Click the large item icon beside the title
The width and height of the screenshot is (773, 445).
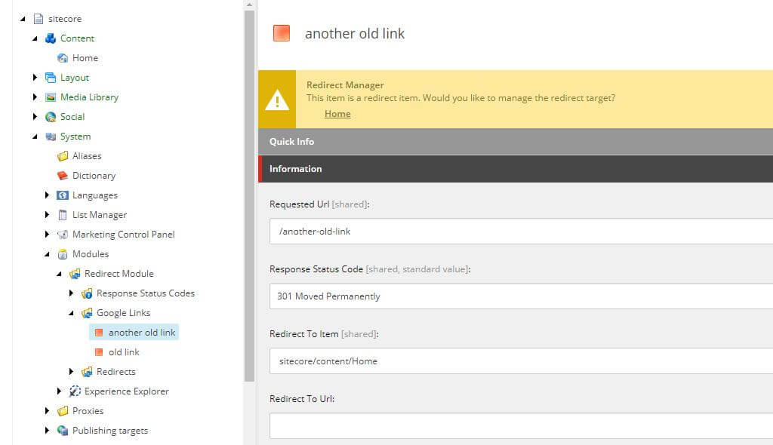282,33
